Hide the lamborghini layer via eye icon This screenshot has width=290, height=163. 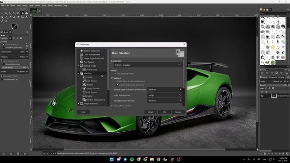[262, 96]
